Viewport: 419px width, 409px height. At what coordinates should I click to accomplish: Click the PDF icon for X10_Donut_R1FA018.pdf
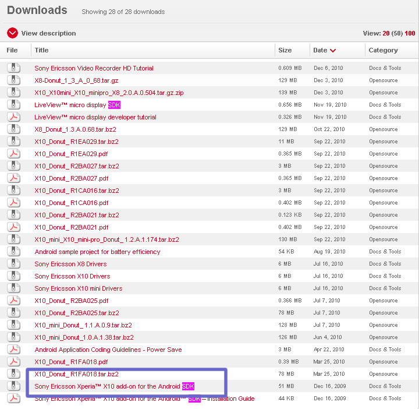tap(13, 362)
